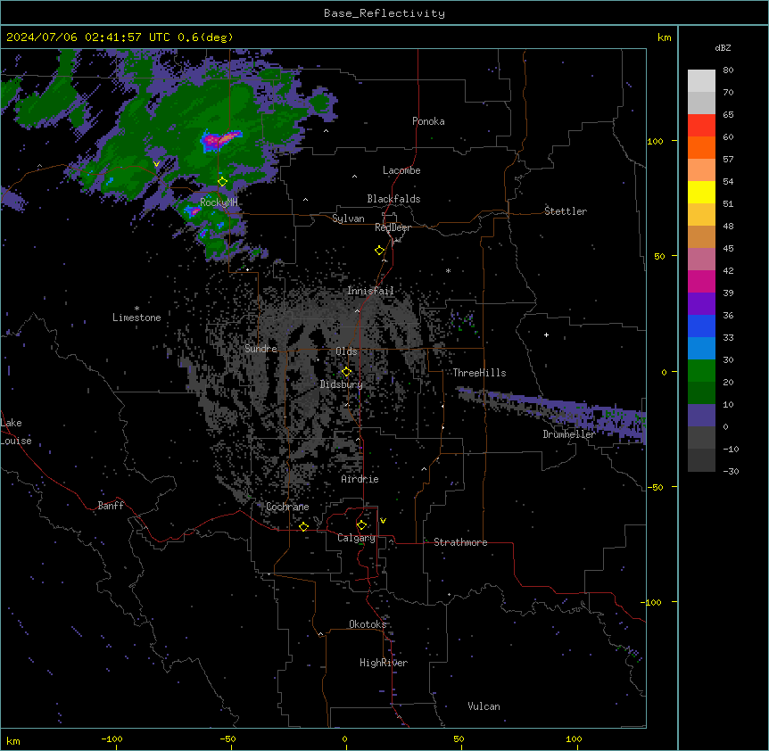Click the Base_Reflectivity title text
769x751 pixels.
coord(384,13)
